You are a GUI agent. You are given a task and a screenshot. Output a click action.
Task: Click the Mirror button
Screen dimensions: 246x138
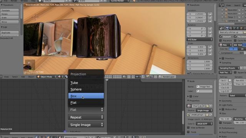point(10,22)
